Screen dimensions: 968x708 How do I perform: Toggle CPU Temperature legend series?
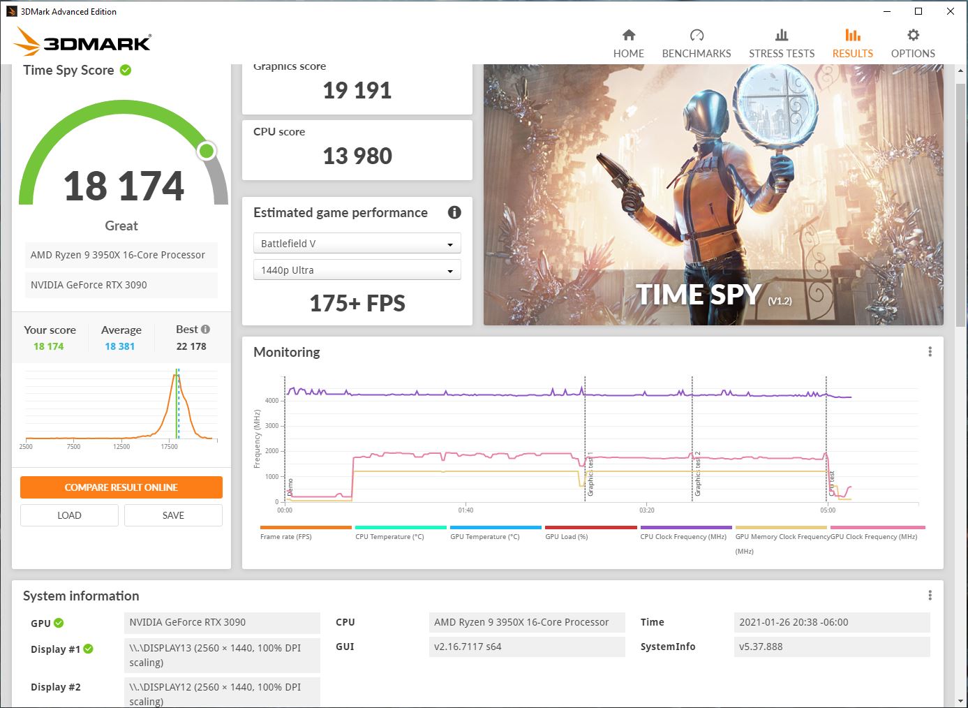[x=389, y=536]
